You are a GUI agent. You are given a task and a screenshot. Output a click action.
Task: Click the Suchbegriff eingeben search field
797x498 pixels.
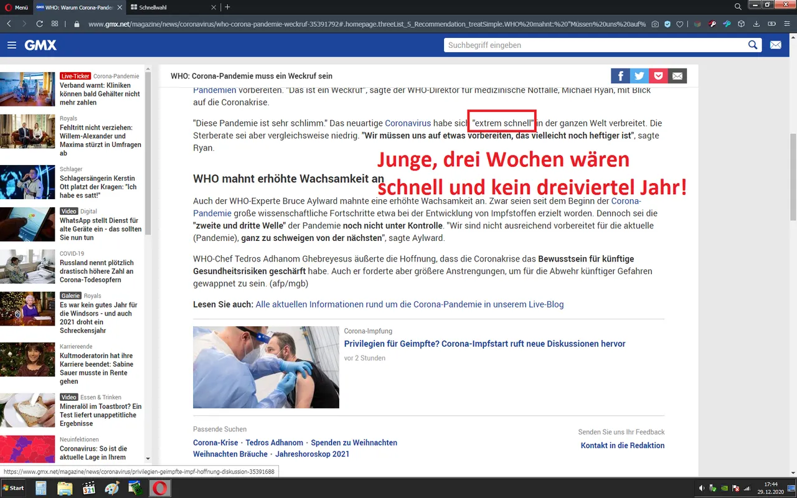595,45
